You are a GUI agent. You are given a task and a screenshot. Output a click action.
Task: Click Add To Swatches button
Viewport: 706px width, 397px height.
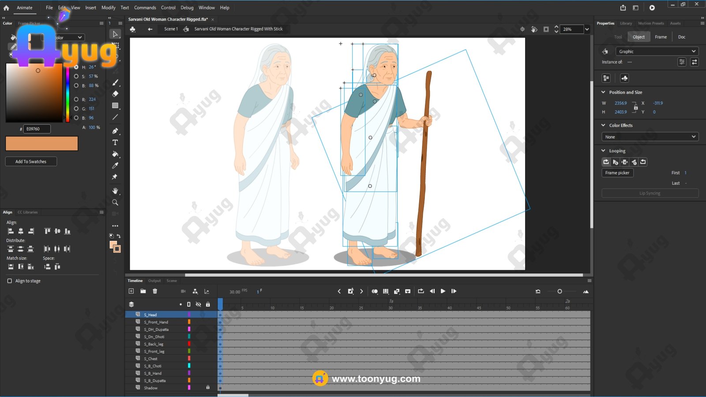31,161
